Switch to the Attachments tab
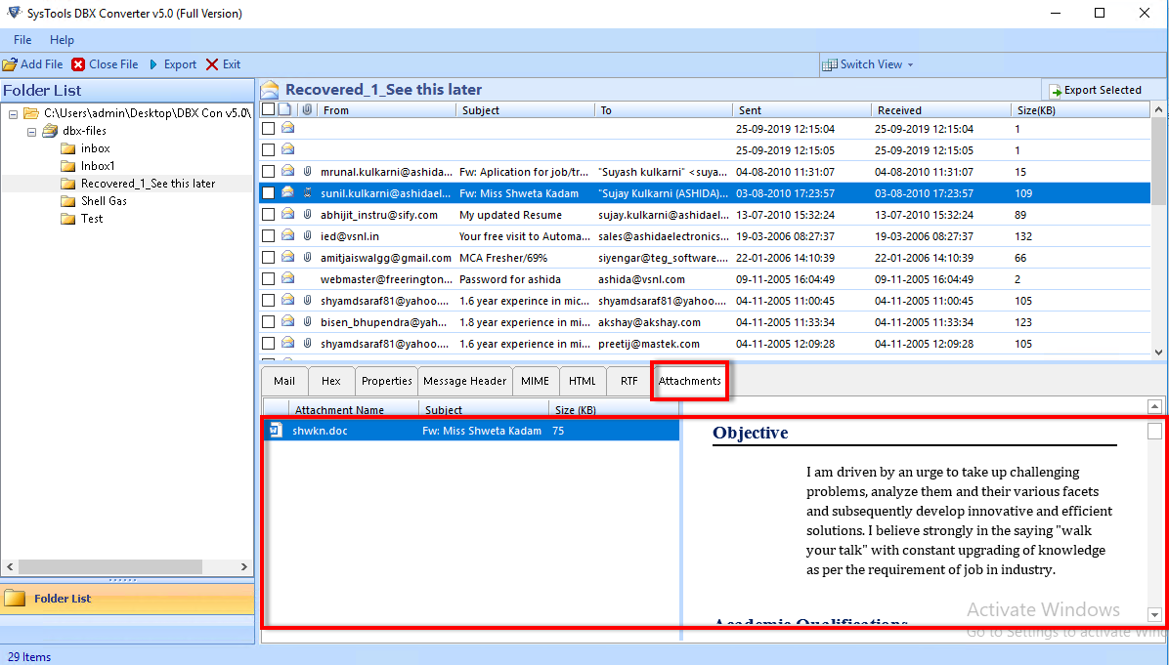1169x665 pixels. [690, 381]
